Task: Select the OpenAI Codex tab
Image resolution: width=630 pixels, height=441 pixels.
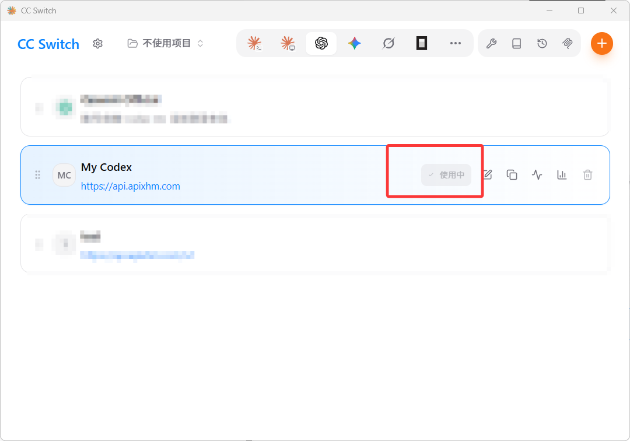Action: (x=321, y=43)
